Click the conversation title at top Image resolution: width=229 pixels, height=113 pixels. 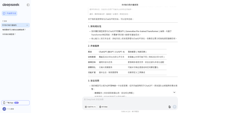pyautogui.click(x=130, y=5)
